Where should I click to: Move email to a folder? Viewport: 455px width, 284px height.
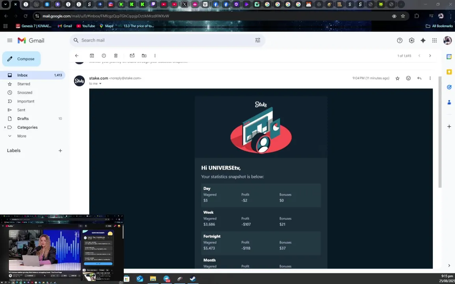click(144, 56)
